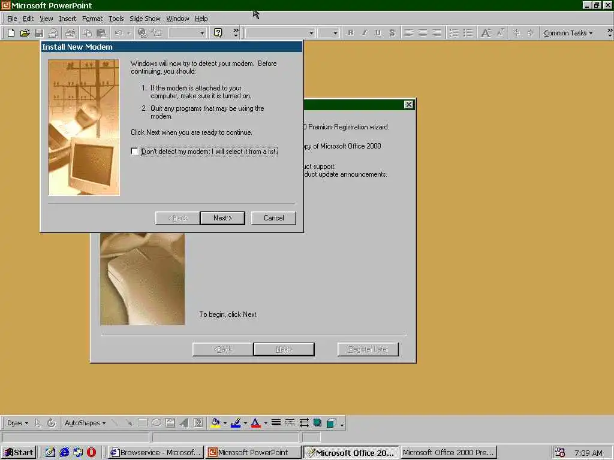Click Register Later in the registration wizard
The image size is (614, 460).
pyautogui.click(x=368, y=349)
